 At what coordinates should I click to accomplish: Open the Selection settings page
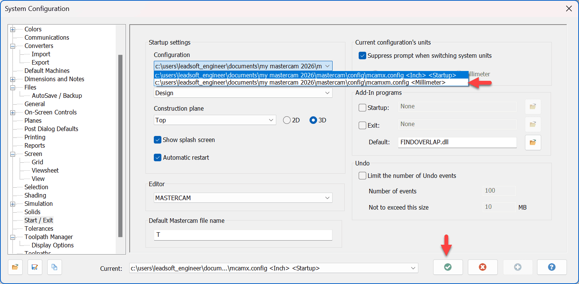click(36, 187)
